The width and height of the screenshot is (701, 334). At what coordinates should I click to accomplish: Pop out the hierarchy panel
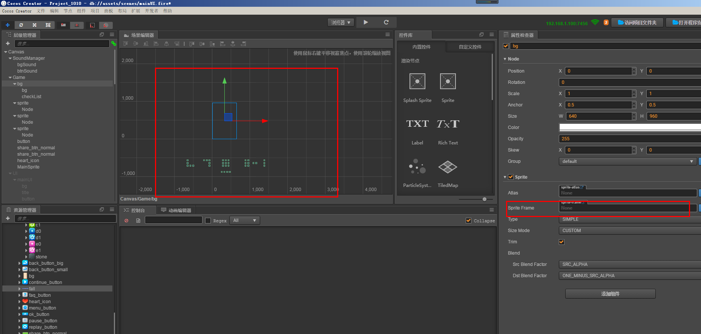click(102, 35)
